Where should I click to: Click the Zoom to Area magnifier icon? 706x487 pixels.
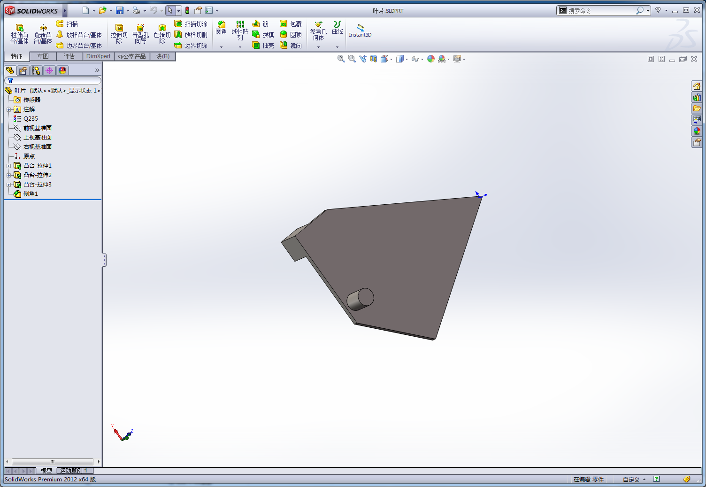tap(352, 59)
